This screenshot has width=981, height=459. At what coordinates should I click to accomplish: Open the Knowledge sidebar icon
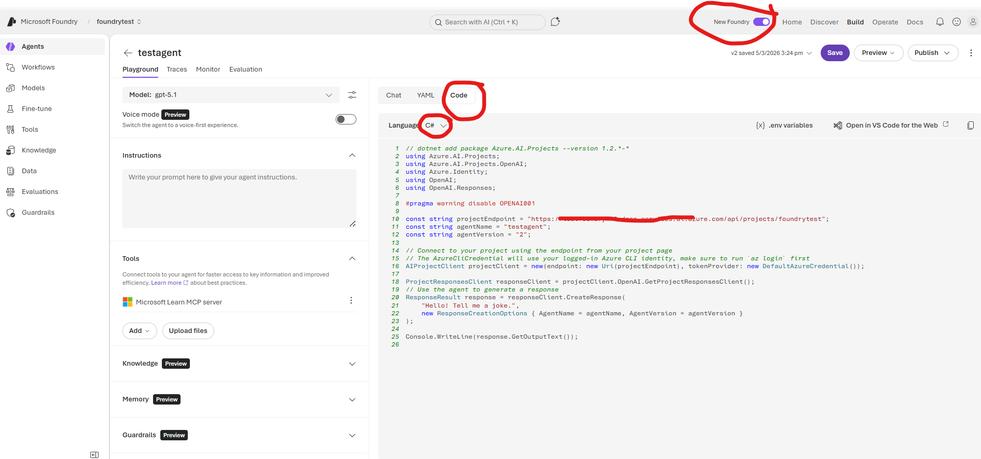point(10,150)
